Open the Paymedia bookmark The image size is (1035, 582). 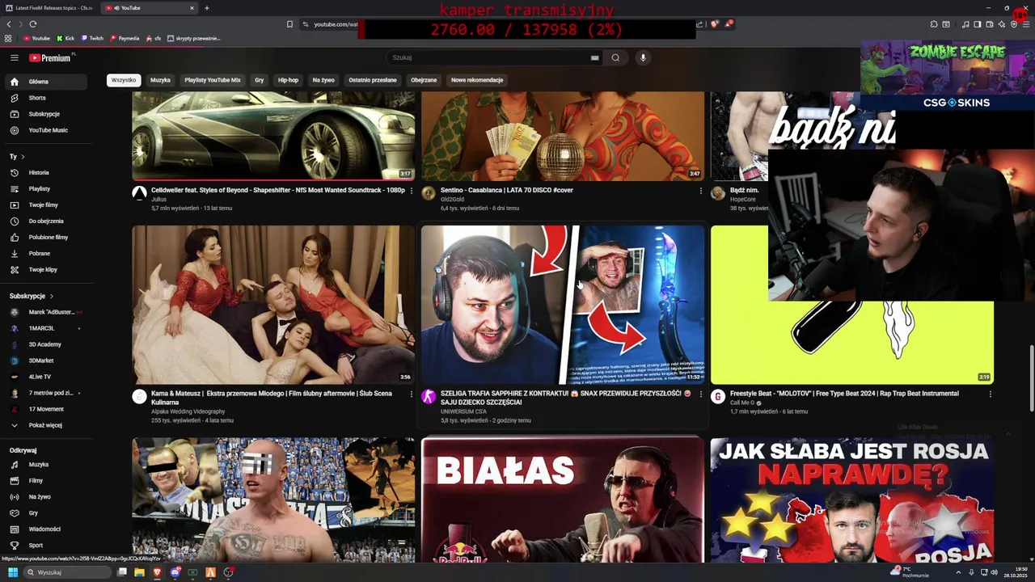124,38
